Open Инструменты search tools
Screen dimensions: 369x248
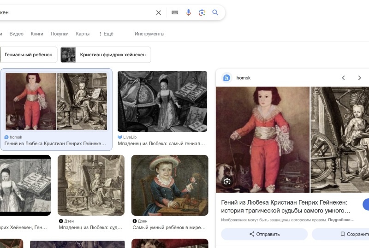149,34
